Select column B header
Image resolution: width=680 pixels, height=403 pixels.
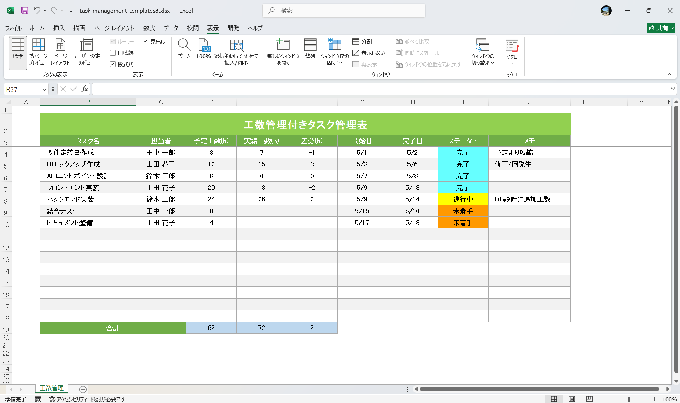(x=88, y=102)
